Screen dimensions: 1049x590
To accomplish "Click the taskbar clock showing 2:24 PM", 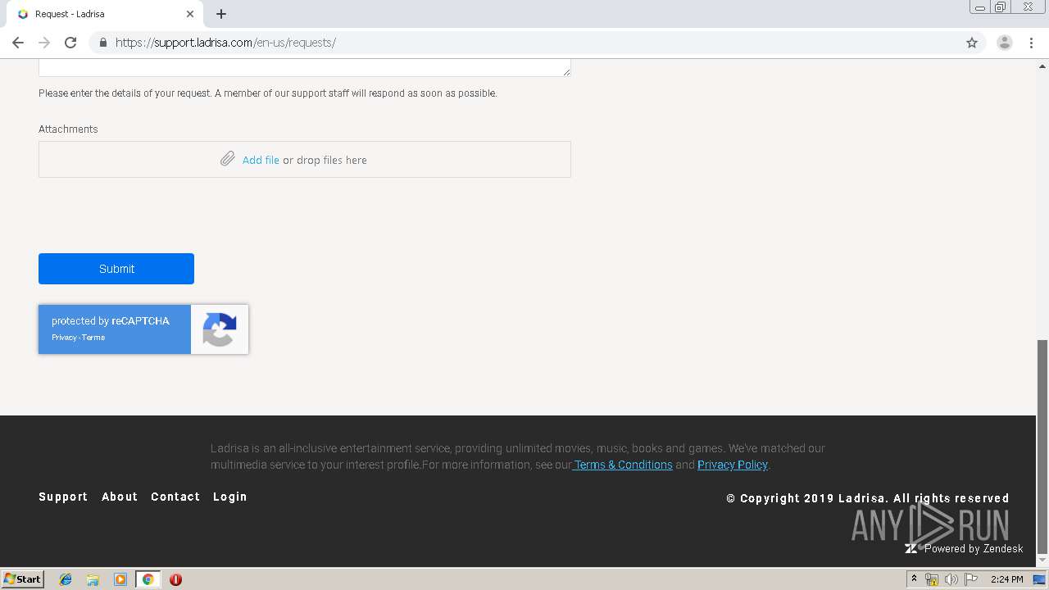I will tap(1006, 579).
